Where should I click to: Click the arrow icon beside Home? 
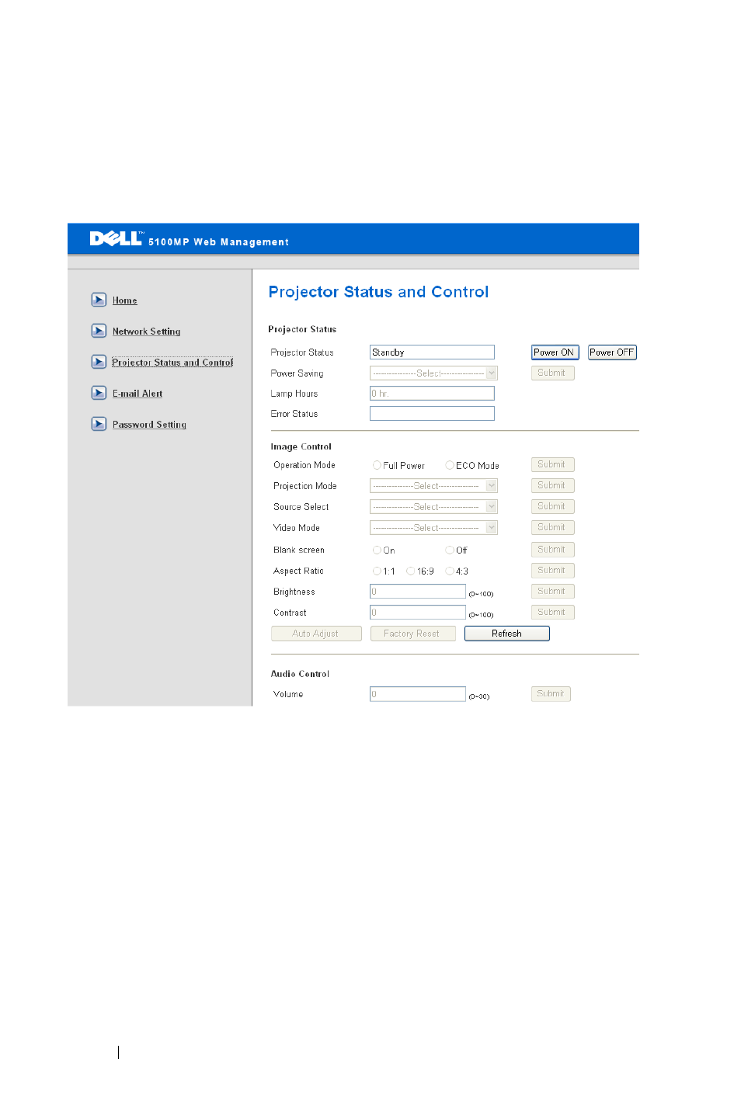pyautogui.click(x=99, y=300)
